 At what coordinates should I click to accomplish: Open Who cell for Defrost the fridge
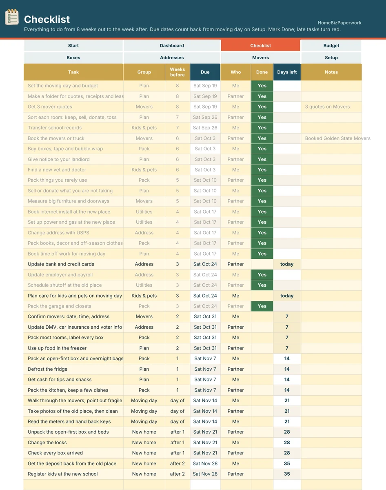tap(236, 369)
